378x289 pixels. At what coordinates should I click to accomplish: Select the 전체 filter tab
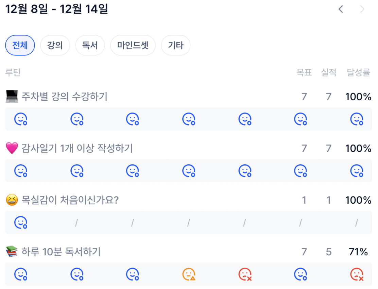(20, 45)
